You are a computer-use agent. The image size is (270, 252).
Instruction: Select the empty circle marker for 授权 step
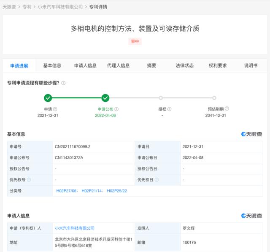click(161, 98)
